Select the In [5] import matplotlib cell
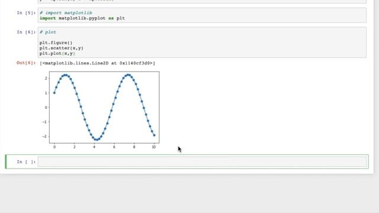The height and width of the screenshot is (213, 379). click(202, 15)
